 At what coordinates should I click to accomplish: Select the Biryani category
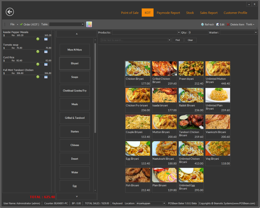pos(75,64)
